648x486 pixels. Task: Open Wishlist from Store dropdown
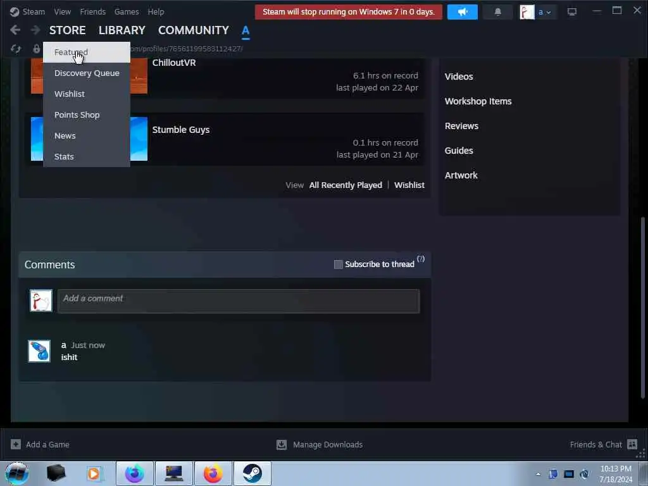point(86,94)
